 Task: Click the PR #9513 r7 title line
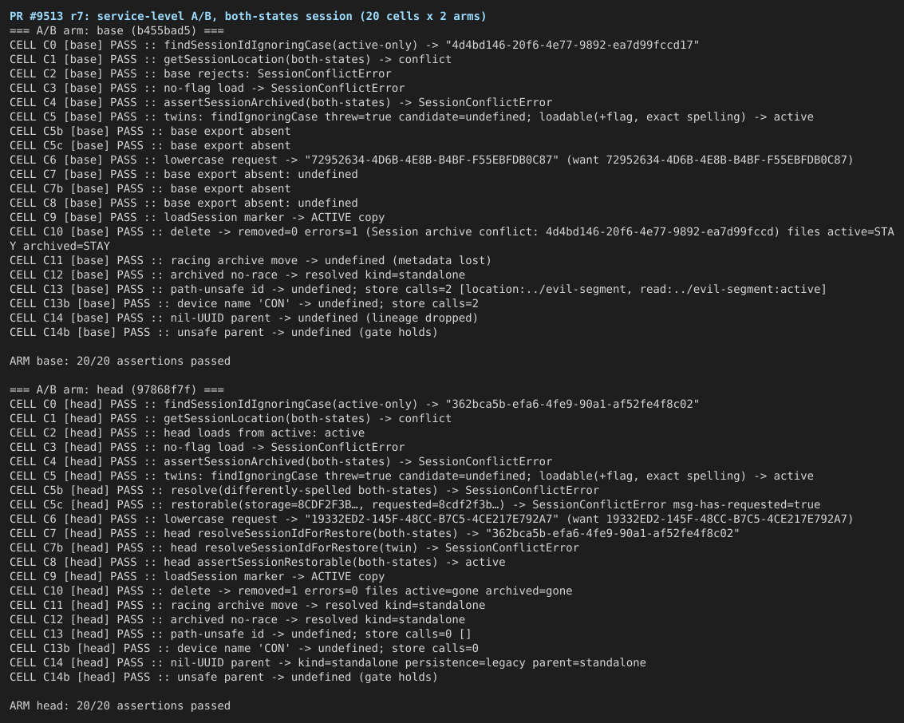(x=248, y=16)
